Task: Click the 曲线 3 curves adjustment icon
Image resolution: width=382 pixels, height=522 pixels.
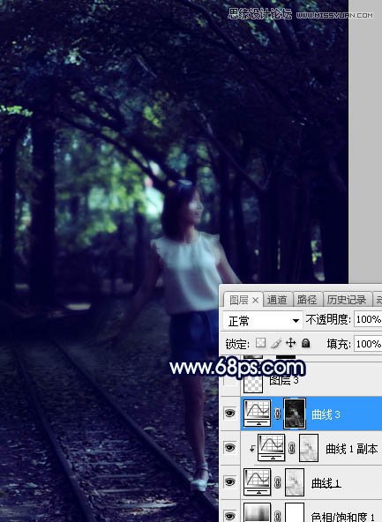Action: click(257, 414)
